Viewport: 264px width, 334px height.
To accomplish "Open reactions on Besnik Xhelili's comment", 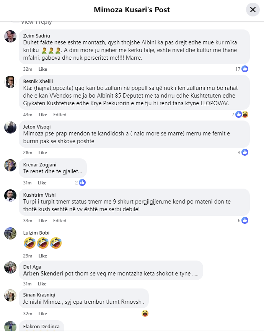I will click(241, 114).
